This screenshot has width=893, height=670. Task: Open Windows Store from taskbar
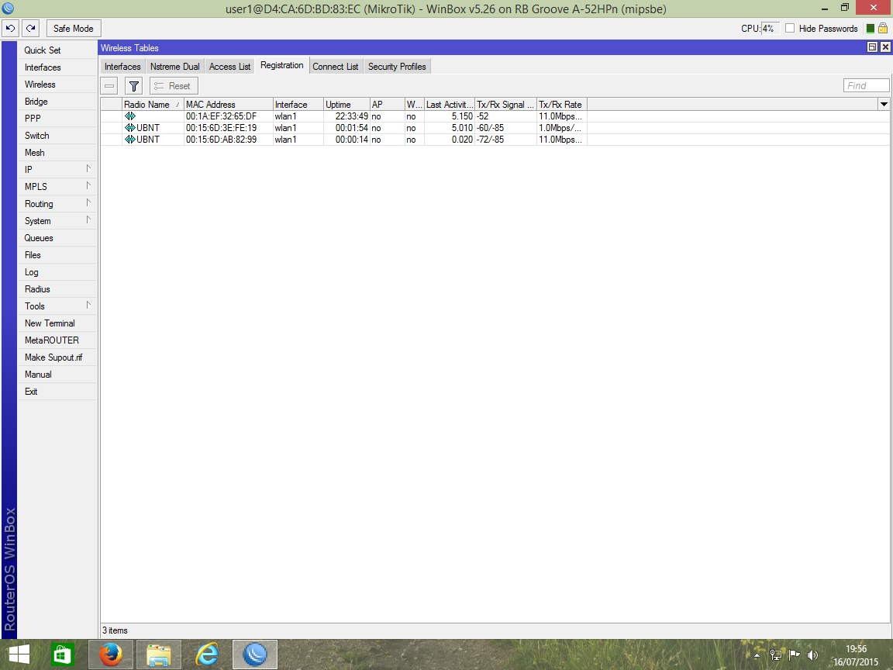(62, 654)
